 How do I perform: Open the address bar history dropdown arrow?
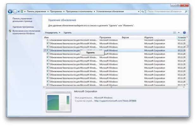[x=139, y=12]
